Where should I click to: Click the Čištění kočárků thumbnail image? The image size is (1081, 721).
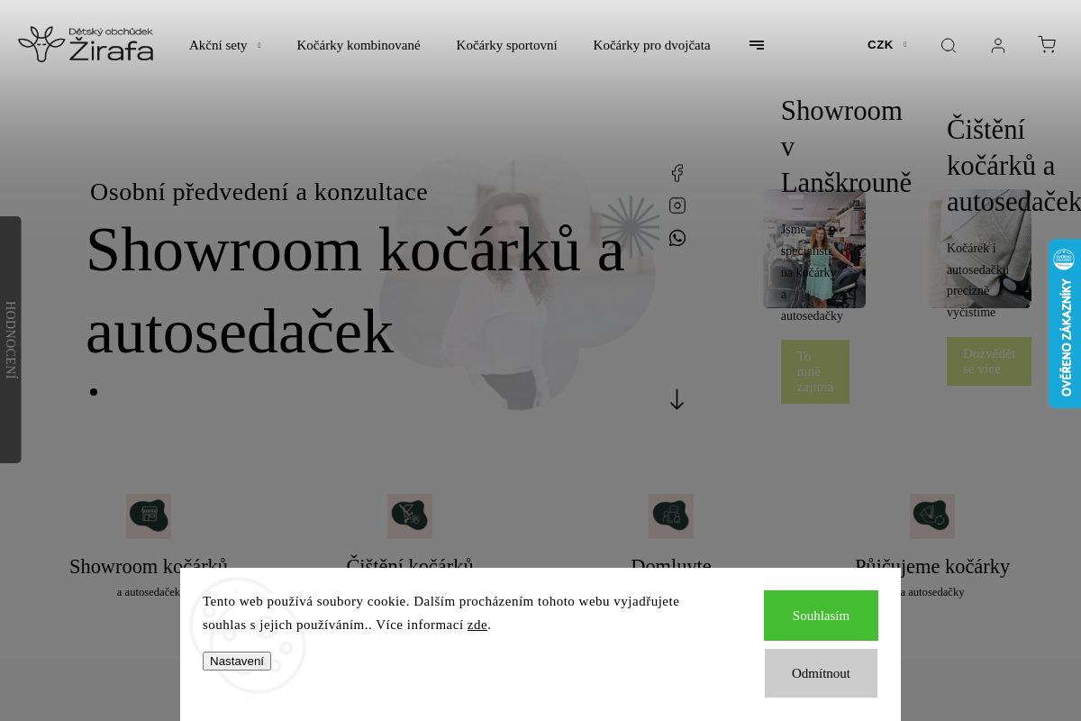click(980, 249)
